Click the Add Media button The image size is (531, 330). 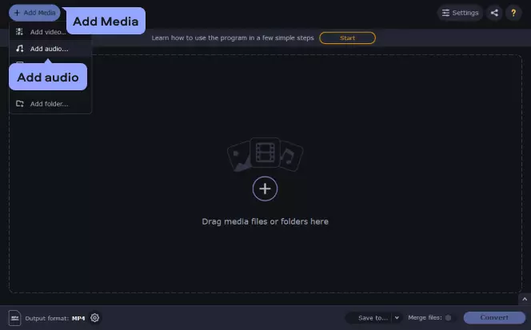pyautogui.click(x=34, y=13)
